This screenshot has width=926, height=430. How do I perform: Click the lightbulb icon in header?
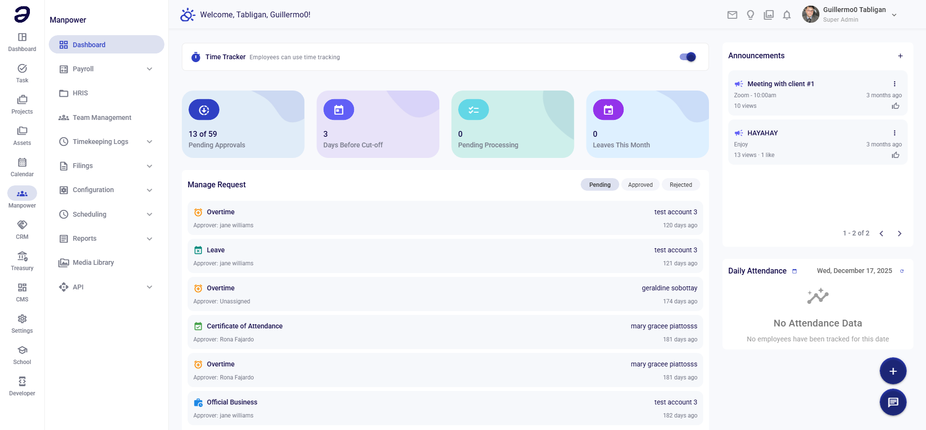coord(750,15)
